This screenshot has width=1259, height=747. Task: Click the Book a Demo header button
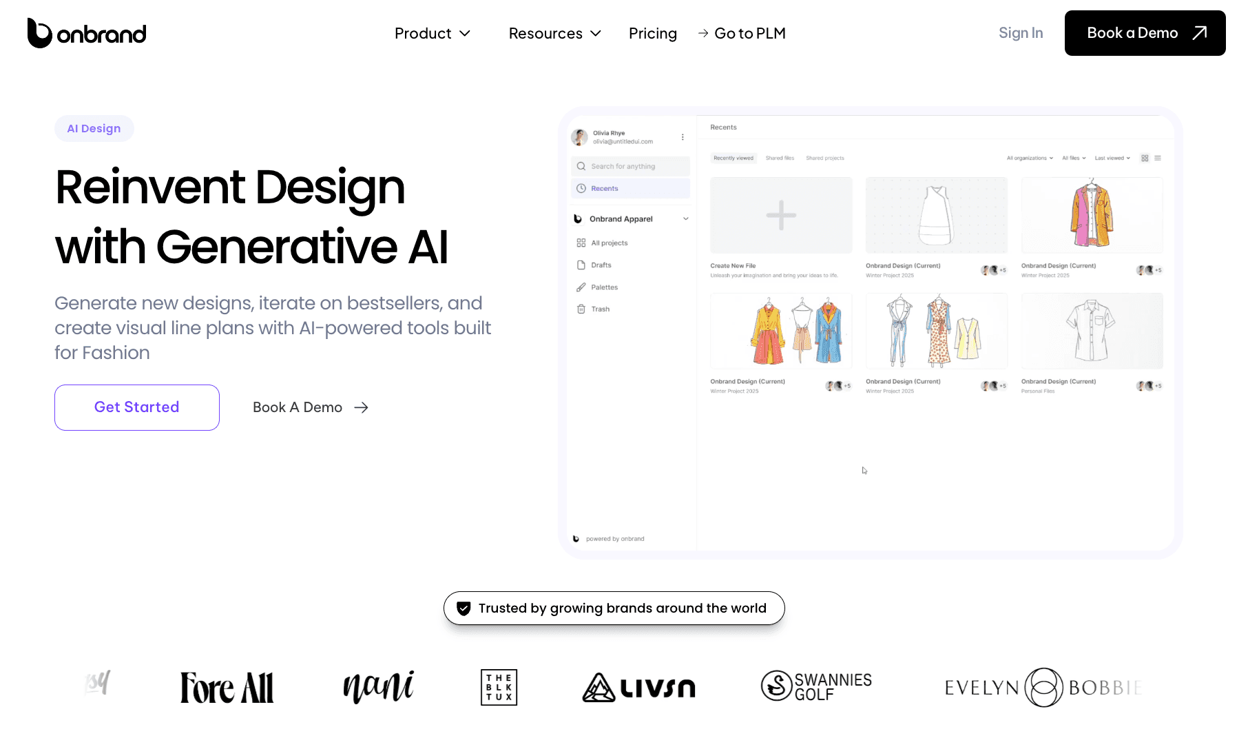pos(1145,33)
